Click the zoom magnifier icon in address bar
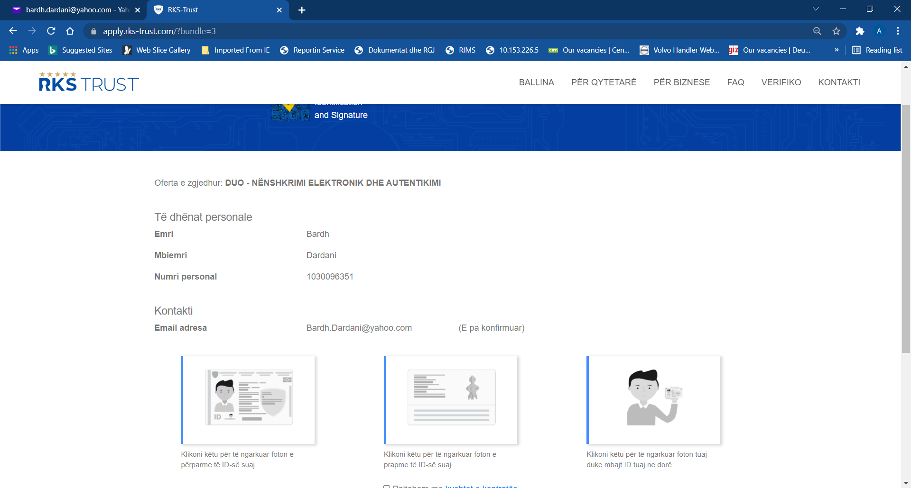911x488 pixels. click(x=817, y=31)
